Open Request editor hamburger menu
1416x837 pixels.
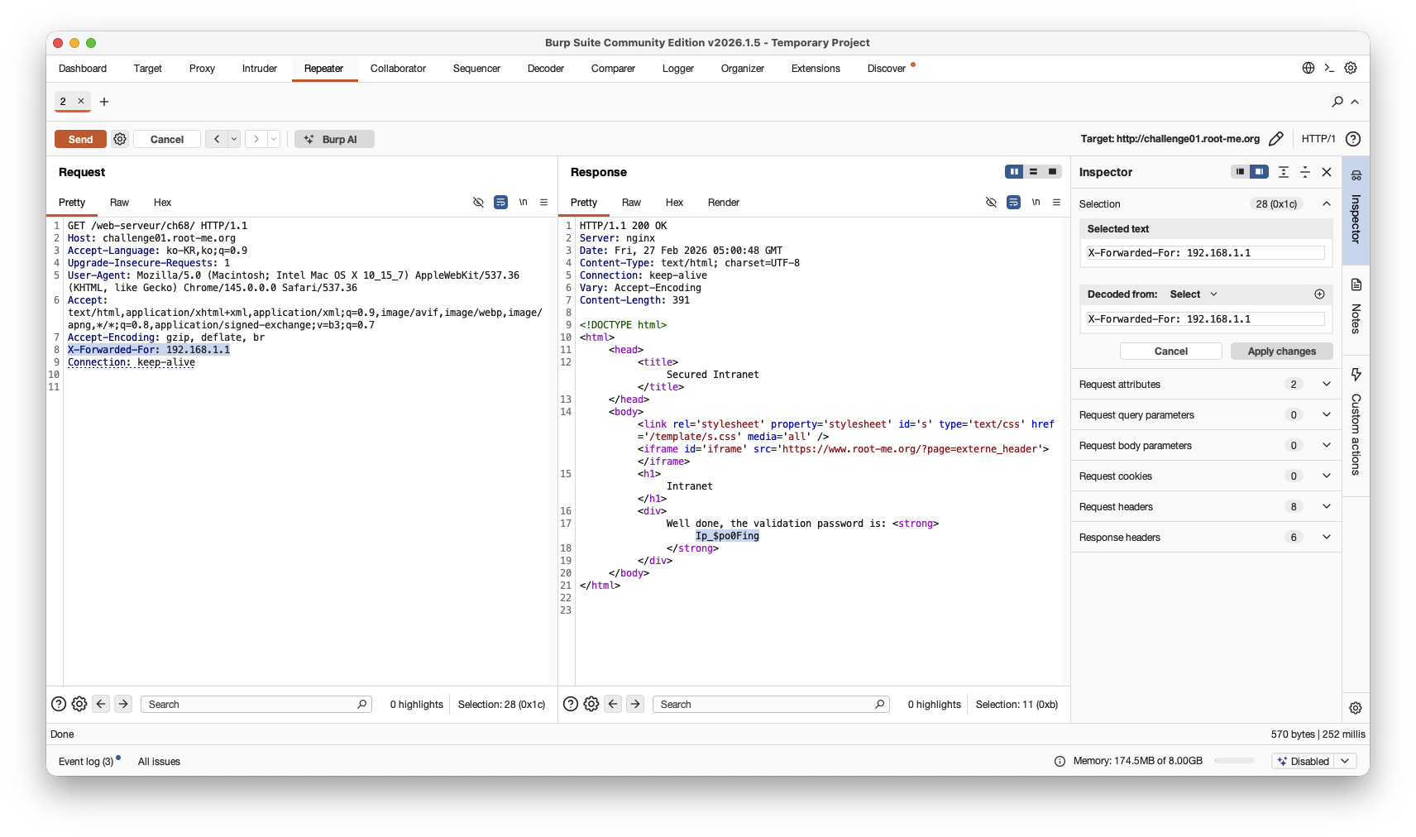[x=543, y=202]
